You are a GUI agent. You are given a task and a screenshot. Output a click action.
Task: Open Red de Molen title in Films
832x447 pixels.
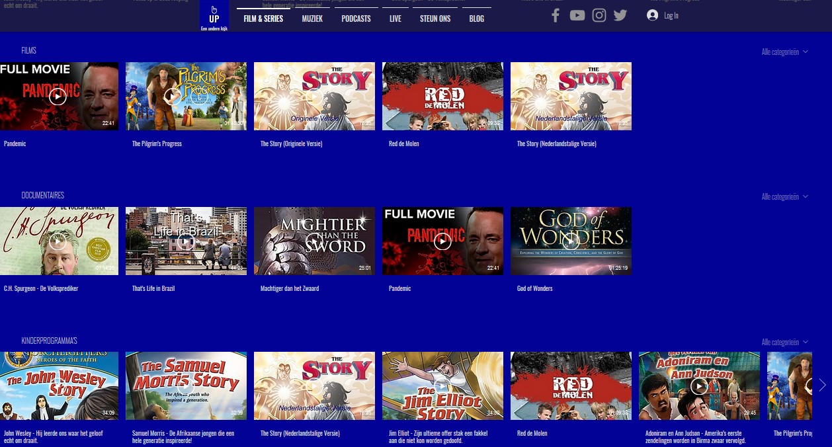pos(403,143)
